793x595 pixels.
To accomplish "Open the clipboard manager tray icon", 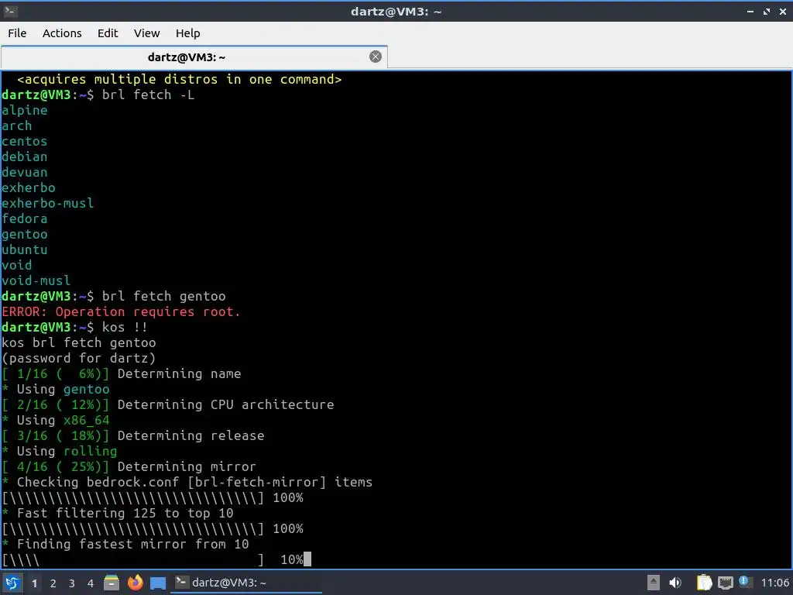I will coord(704,583).
